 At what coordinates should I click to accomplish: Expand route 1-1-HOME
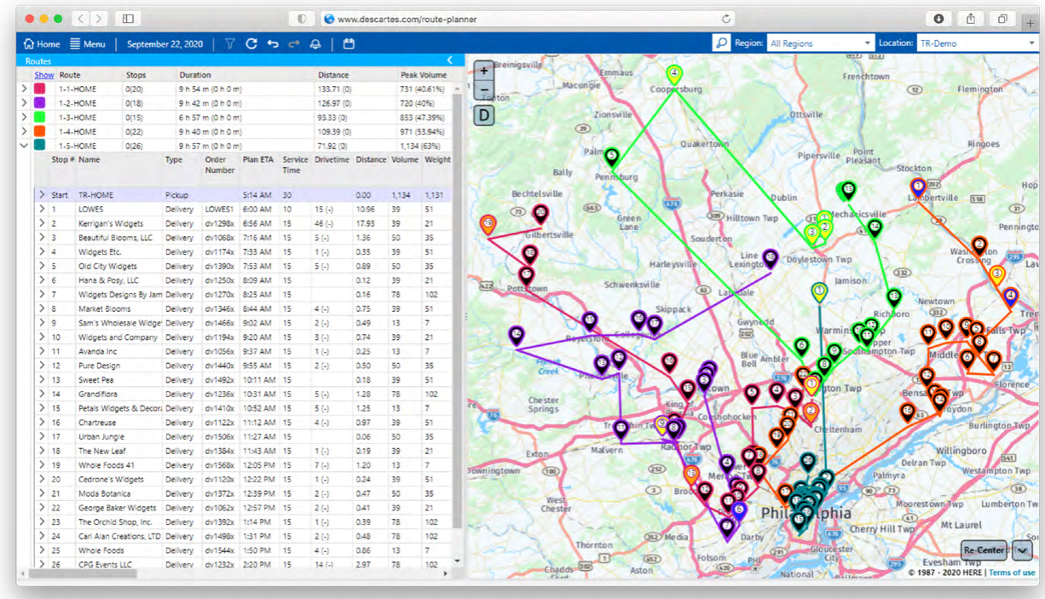(24, 89)
